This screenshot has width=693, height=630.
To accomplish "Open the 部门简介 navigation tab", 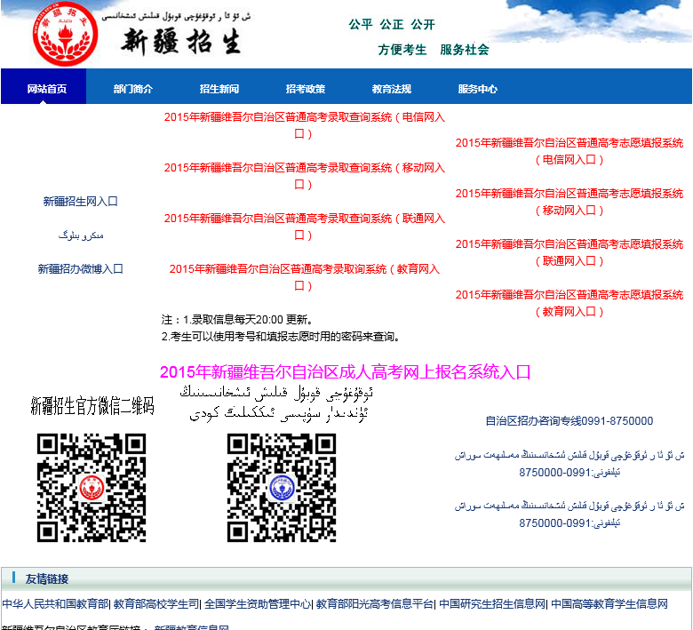I will tap(132, 89).
